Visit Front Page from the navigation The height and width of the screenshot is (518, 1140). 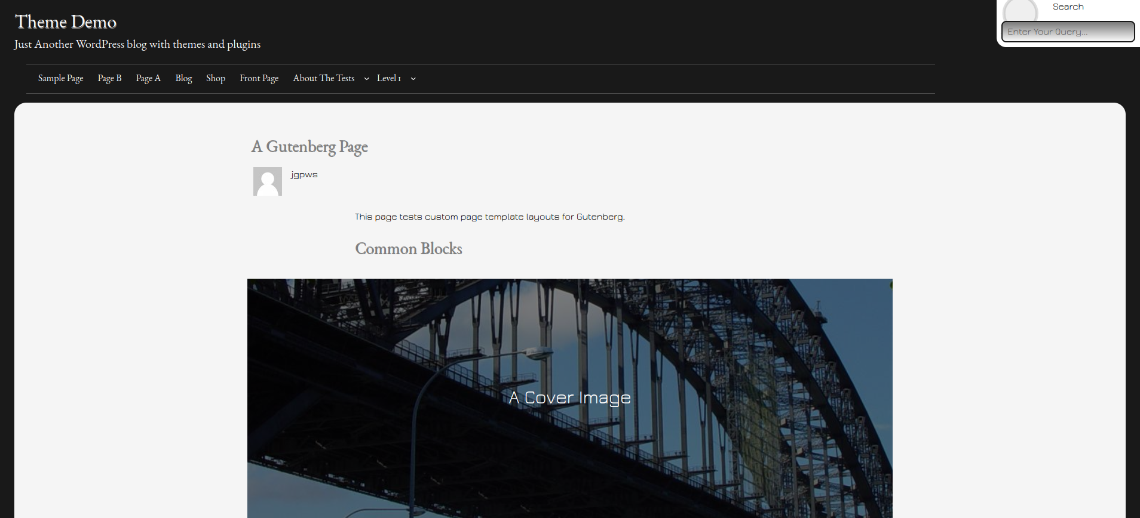tap(259, 78)
